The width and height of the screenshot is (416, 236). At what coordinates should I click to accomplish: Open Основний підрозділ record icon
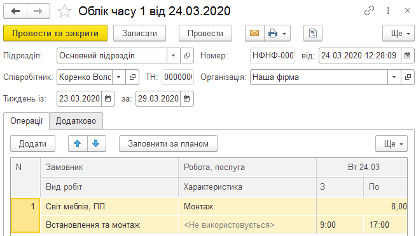coord(187,56)
